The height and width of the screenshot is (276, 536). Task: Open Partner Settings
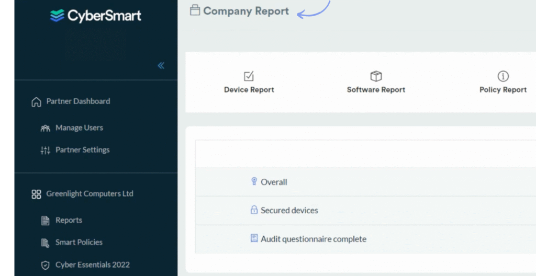click(x=83, y=150)
